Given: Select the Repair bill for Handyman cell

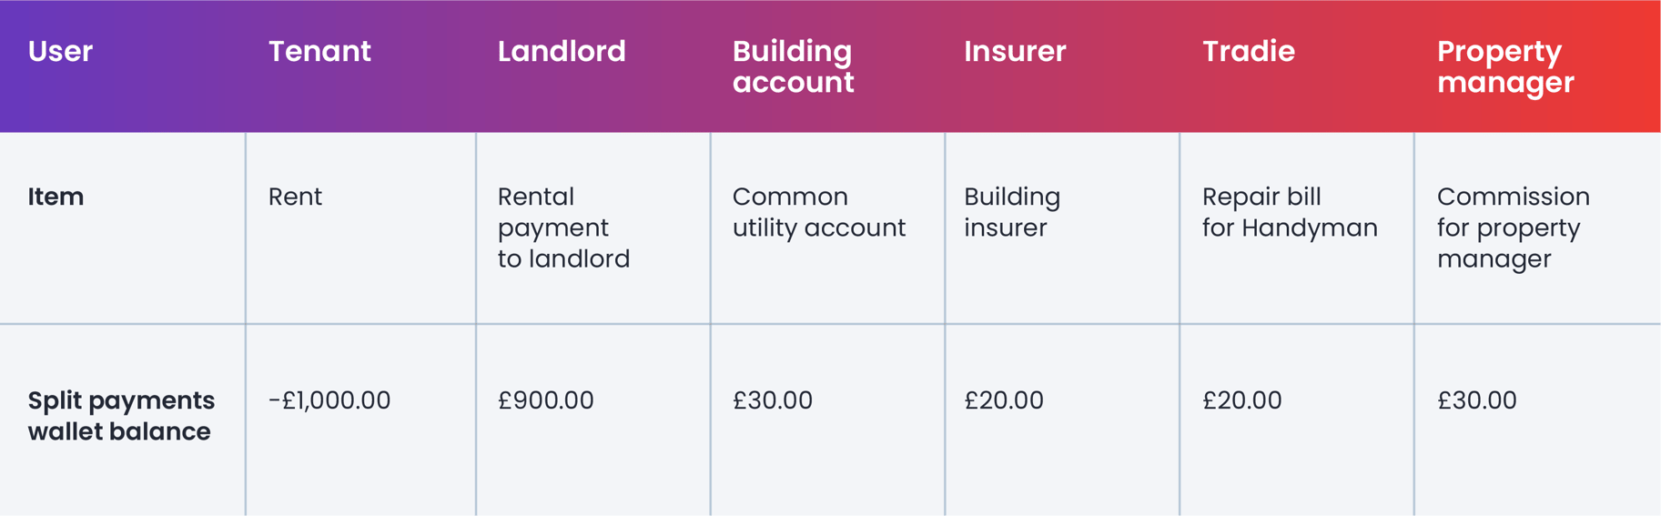Looking at the screenshot, I should coord(1289,212).
